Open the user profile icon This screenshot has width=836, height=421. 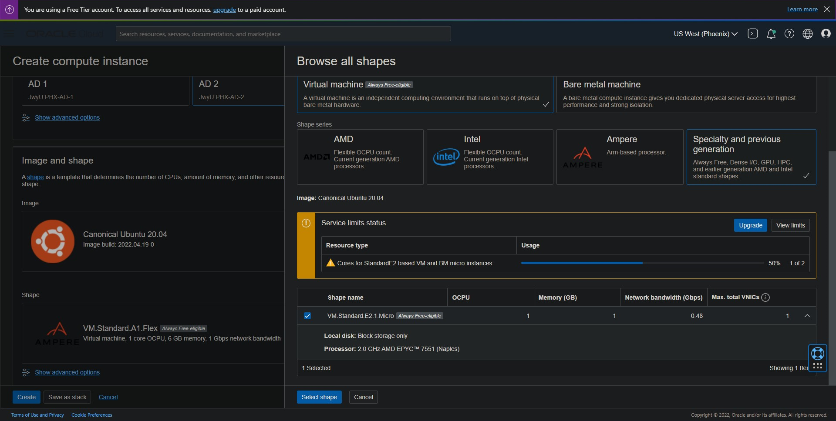(x=826, y=34)
